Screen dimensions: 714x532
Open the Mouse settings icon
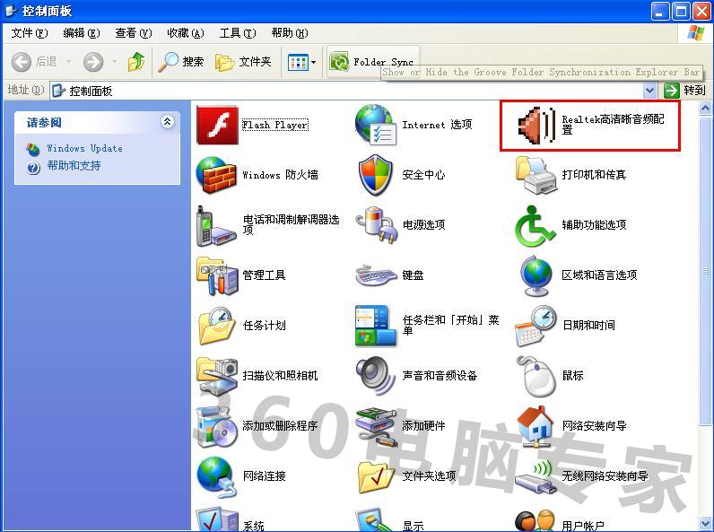coord(536,376)
